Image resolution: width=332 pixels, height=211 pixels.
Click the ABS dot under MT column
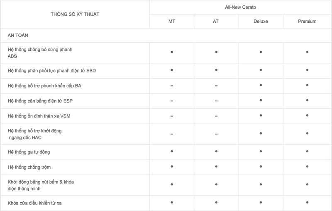(x=171, y=52)
